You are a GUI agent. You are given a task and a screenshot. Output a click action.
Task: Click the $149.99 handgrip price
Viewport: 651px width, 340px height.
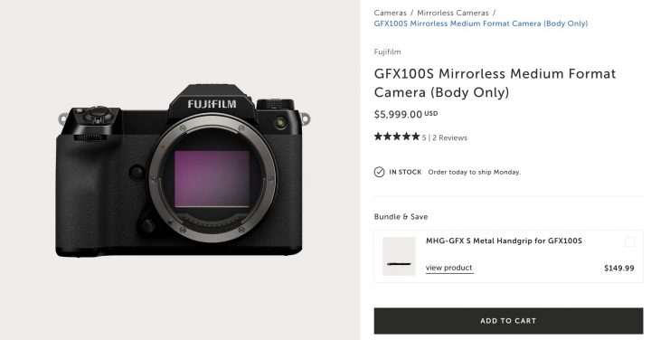tap(619, 269)
